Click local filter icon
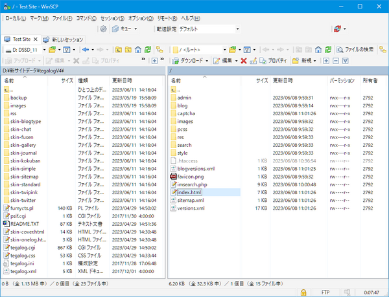 (67, 50)
